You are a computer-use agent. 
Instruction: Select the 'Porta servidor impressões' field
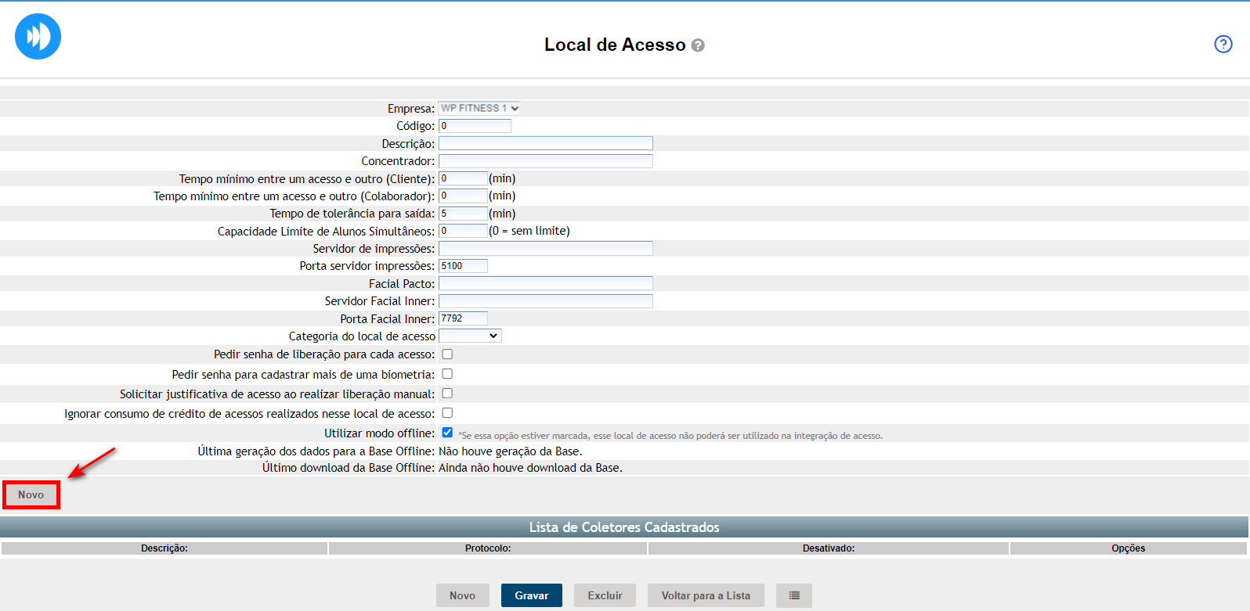pyautogui.click(x=463, y=266)
